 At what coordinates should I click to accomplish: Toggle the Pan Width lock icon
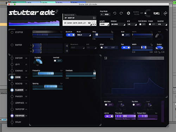151,44
